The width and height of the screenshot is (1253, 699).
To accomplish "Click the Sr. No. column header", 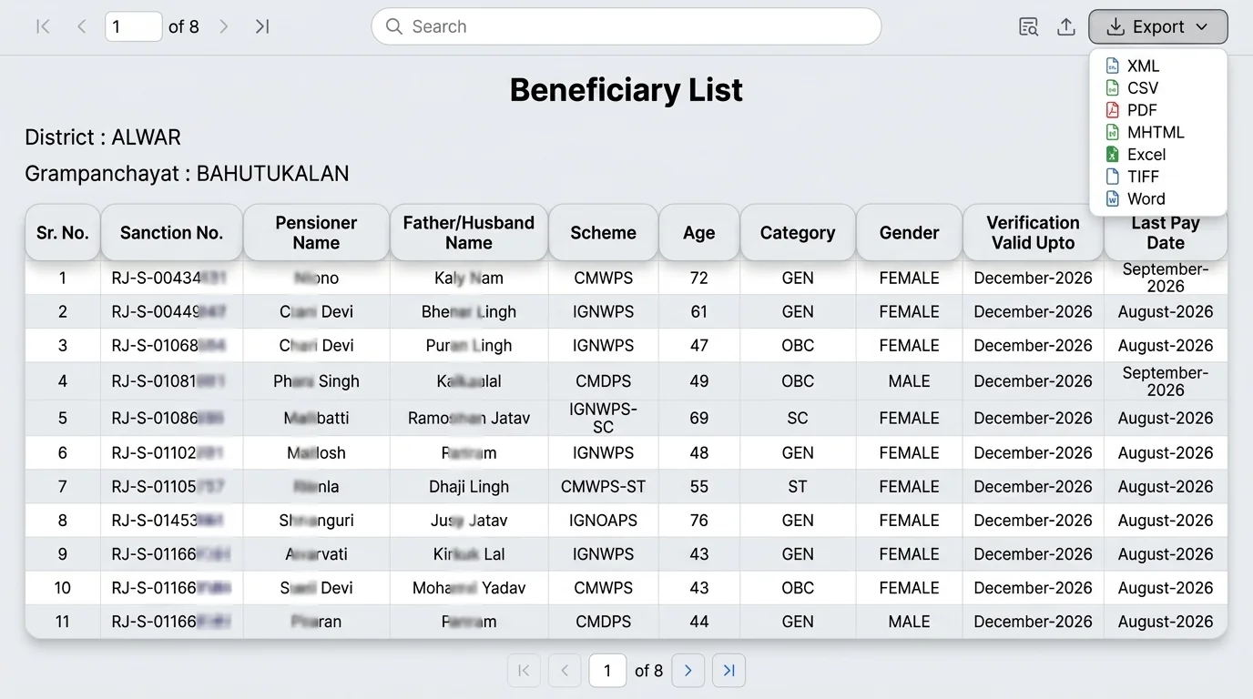I will point(63,233).
